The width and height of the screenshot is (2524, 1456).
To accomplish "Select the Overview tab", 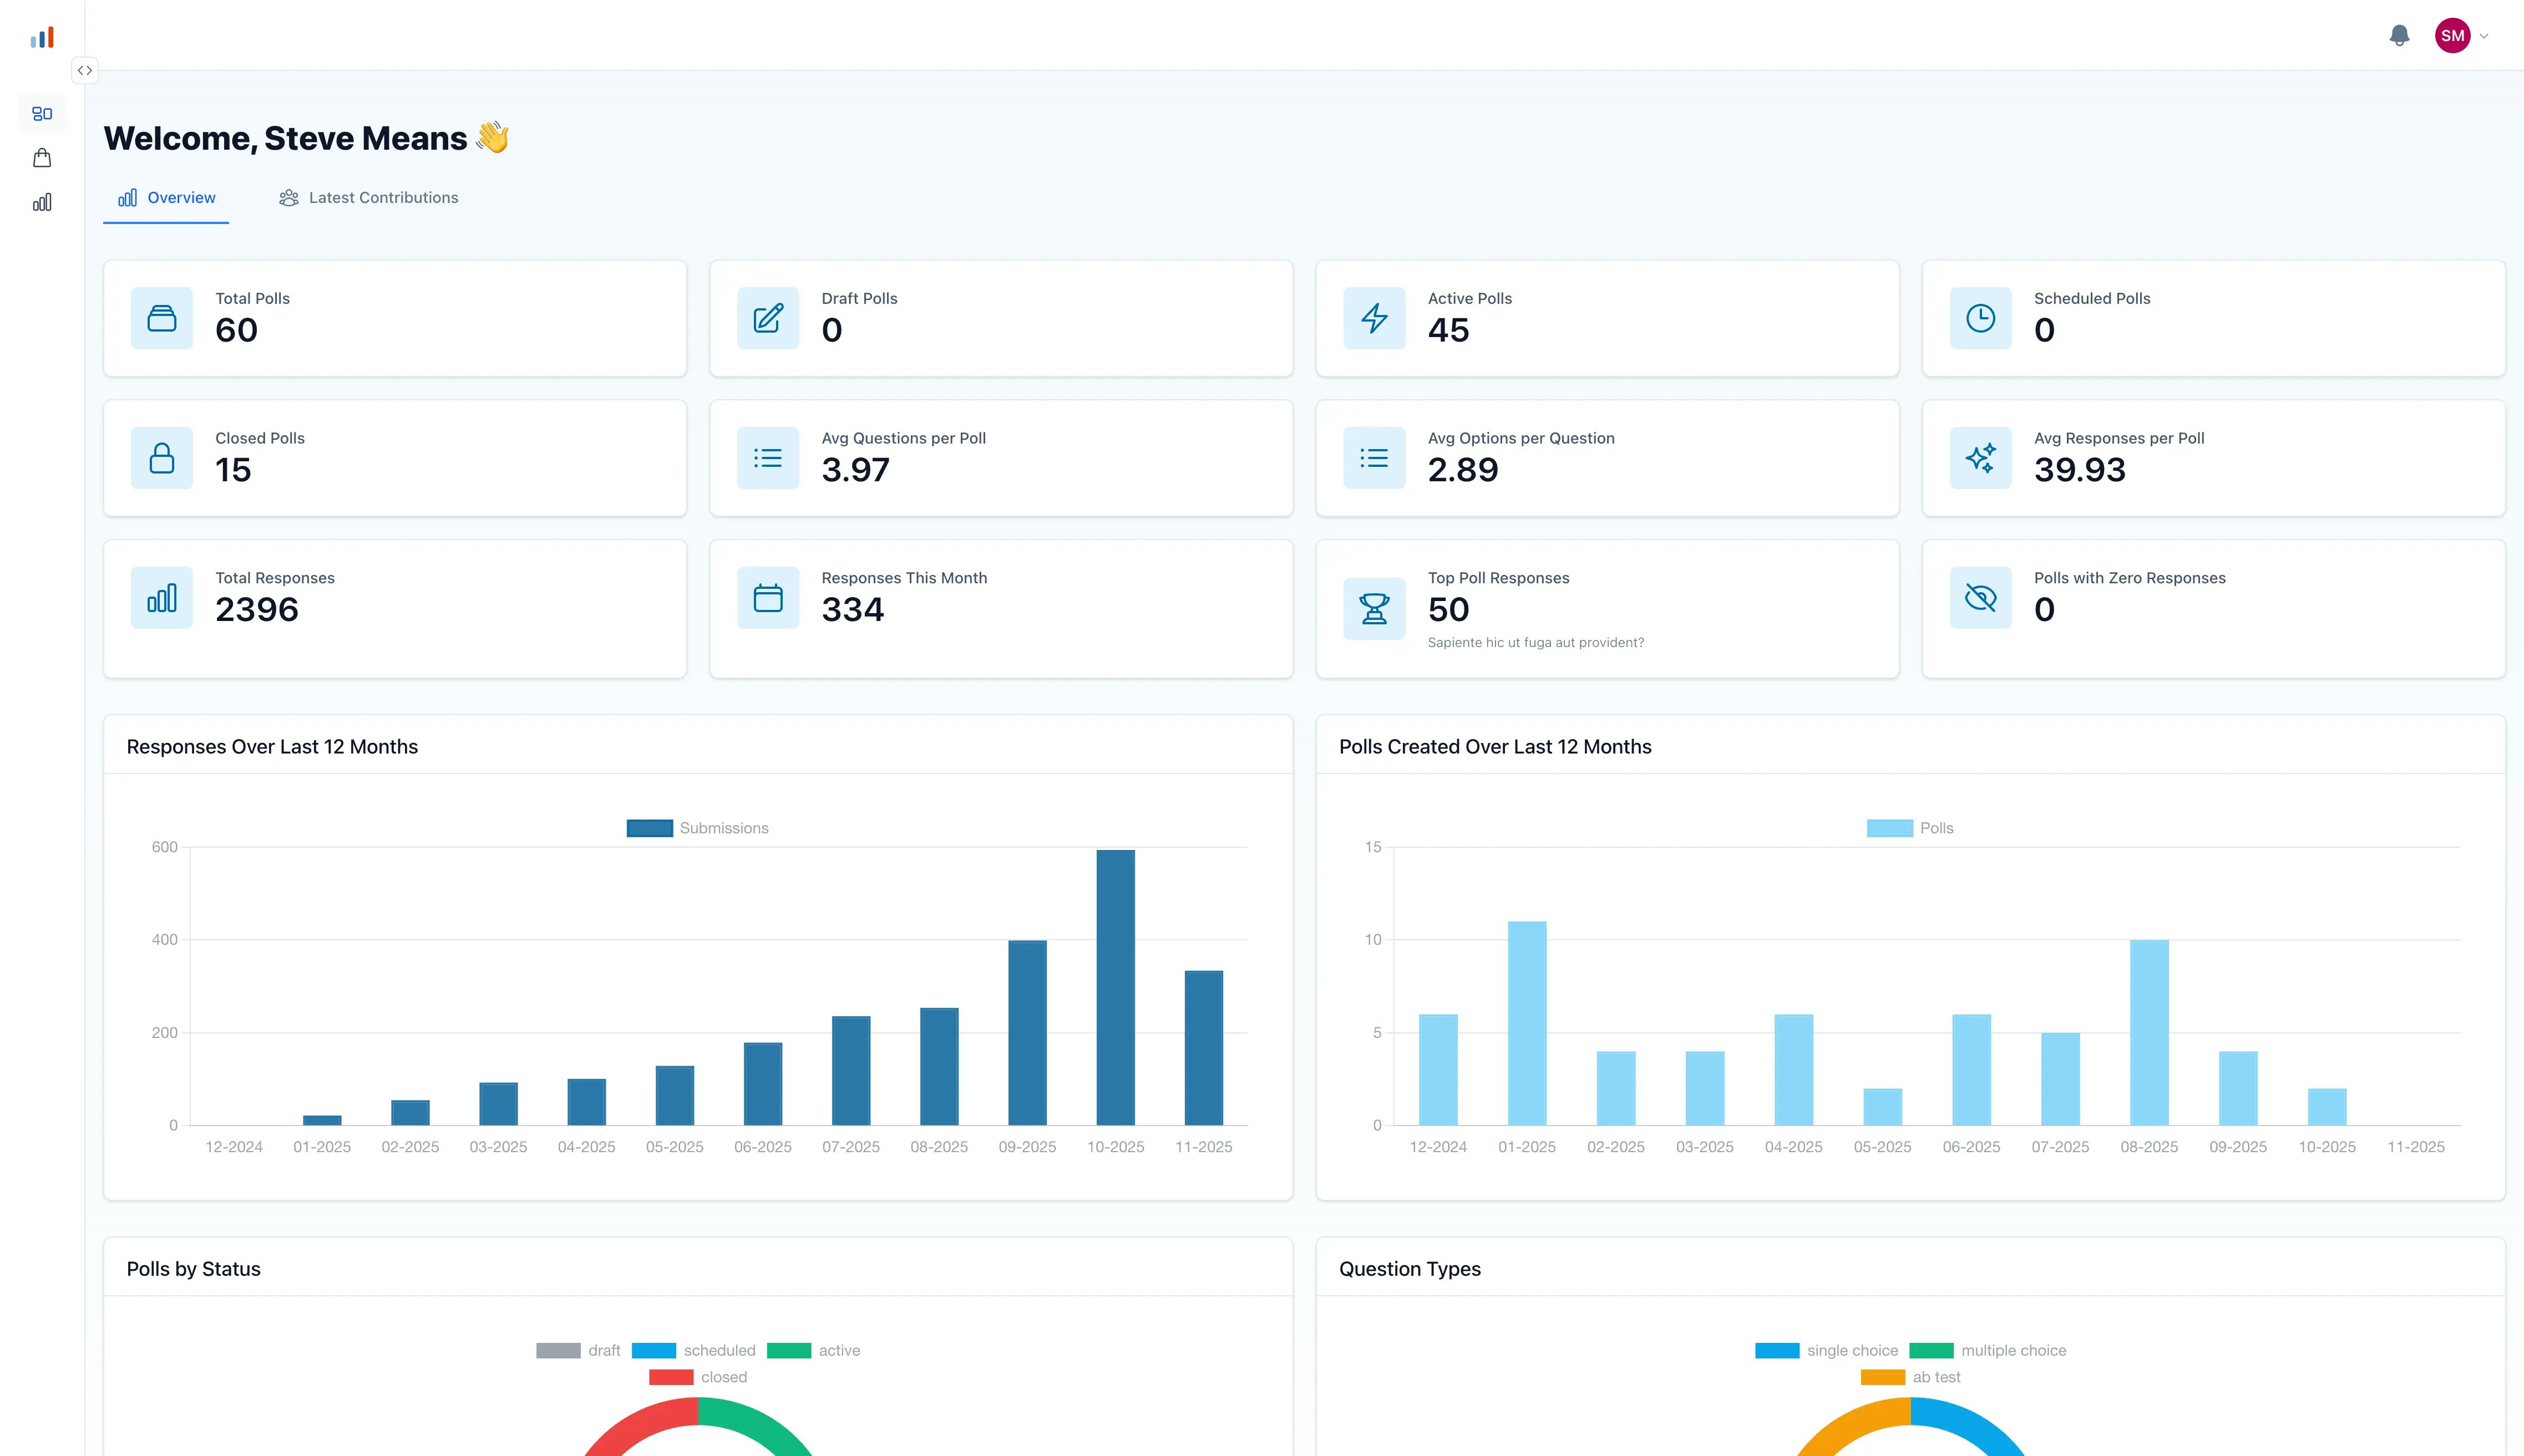I will [166, 197].
